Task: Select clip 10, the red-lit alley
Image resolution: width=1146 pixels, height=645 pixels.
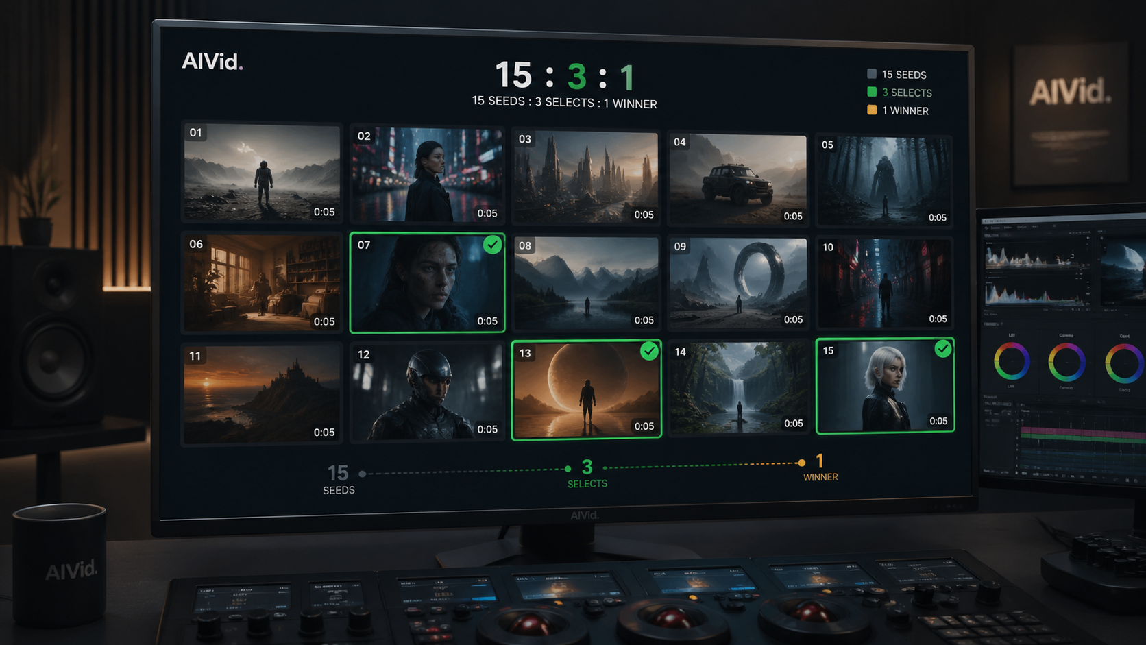Action: pos(884,283)
